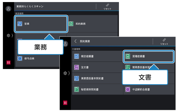This screenshot has width=177, height=111.
Task: Select 保守点検 in the back window
Action: coord(37,58)
